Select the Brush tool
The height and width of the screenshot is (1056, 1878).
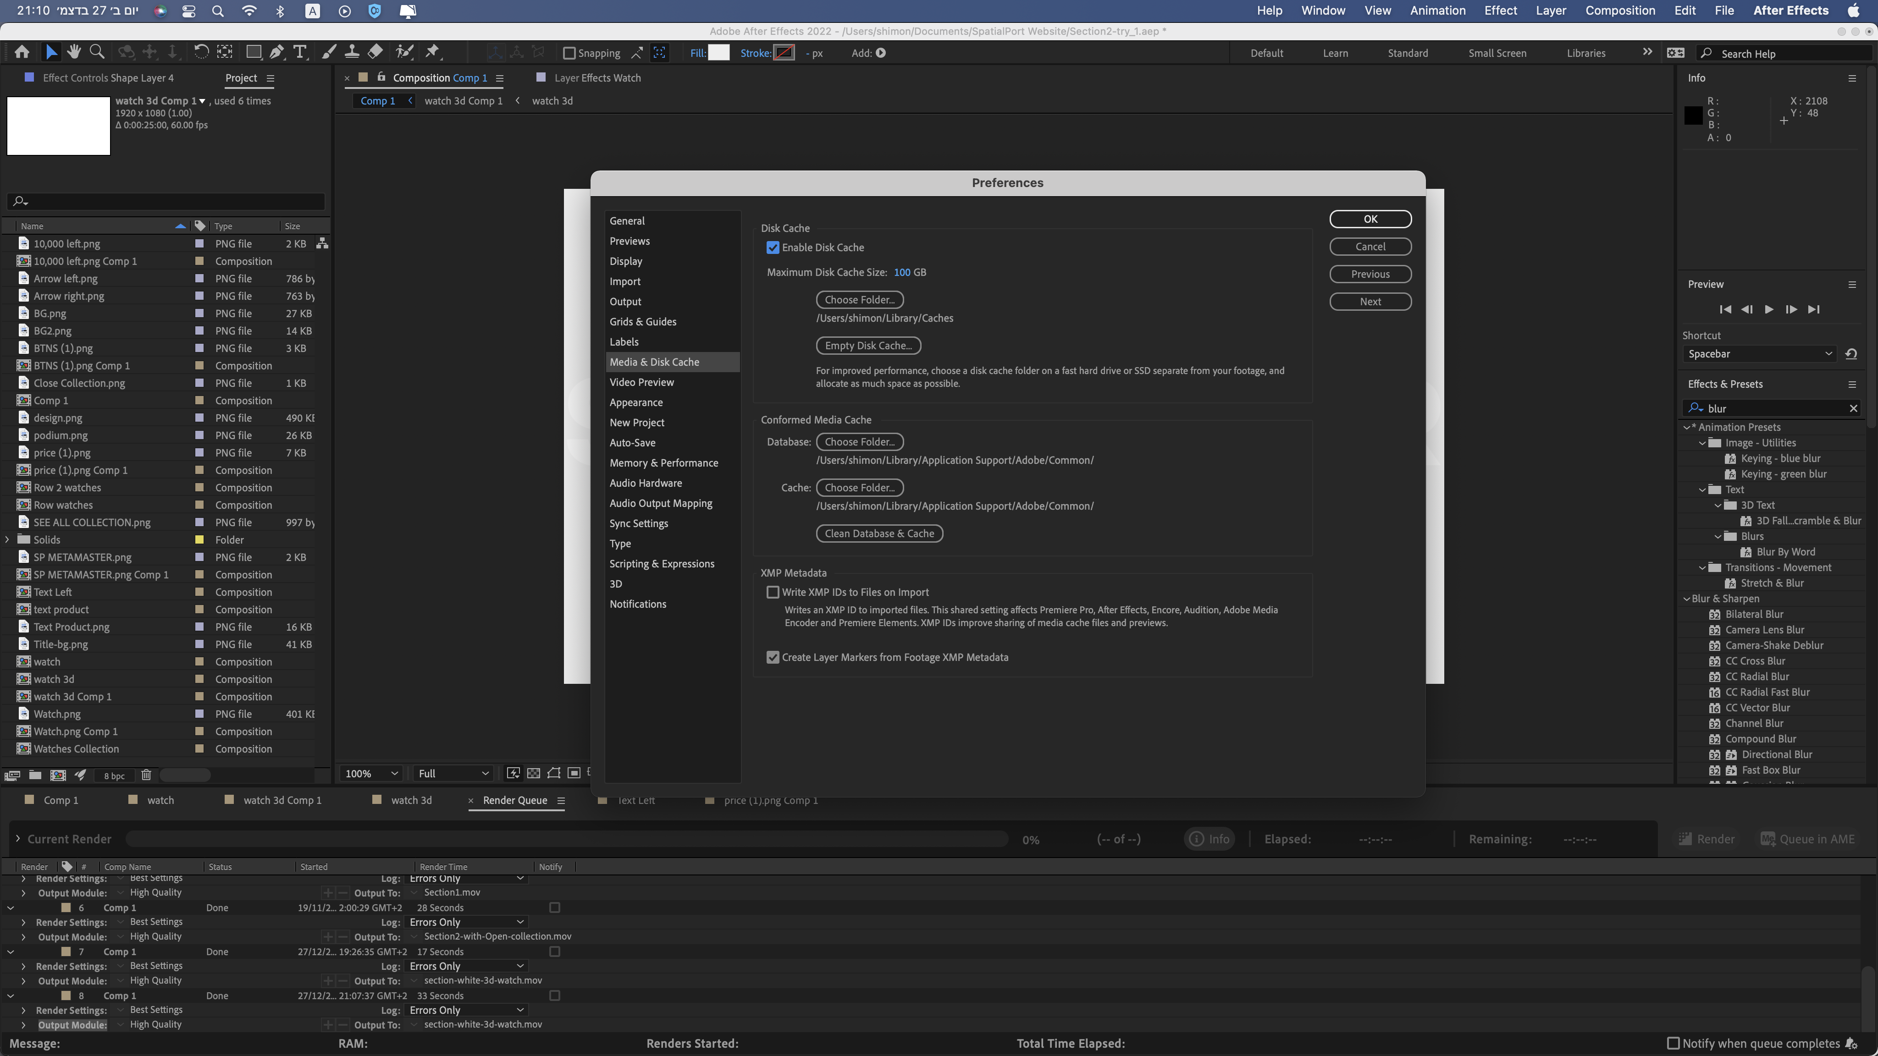pos(330,52)
